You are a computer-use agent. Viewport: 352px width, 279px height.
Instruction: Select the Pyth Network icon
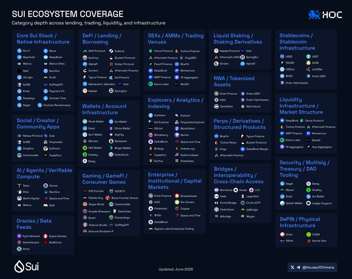(19, 236)
